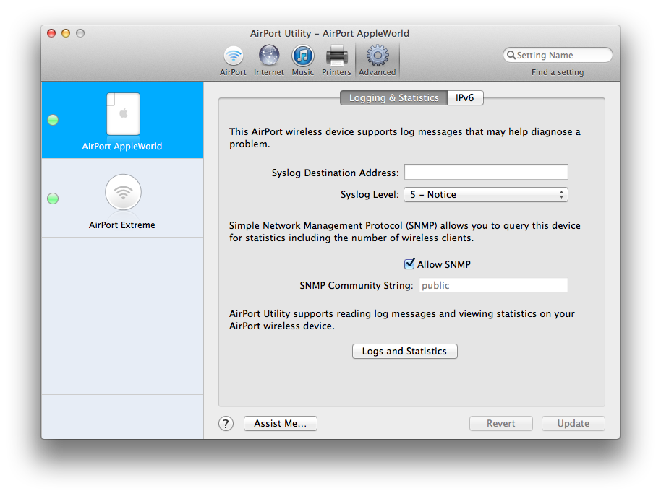Click the Update button
The height and width of the screenshot is (496, 661).
pos(573,424)
